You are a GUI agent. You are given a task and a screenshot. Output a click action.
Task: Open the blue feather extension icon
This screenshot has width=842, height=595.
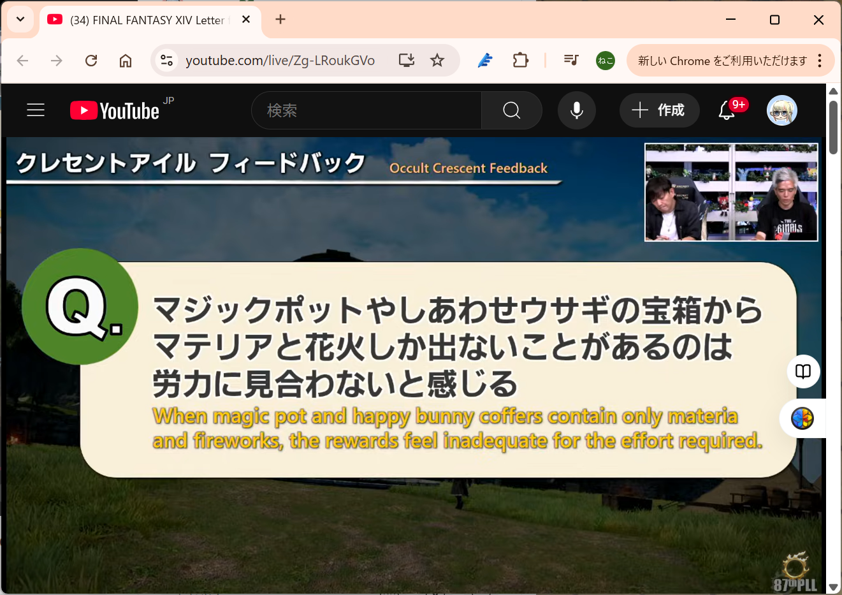coord(485,61)
